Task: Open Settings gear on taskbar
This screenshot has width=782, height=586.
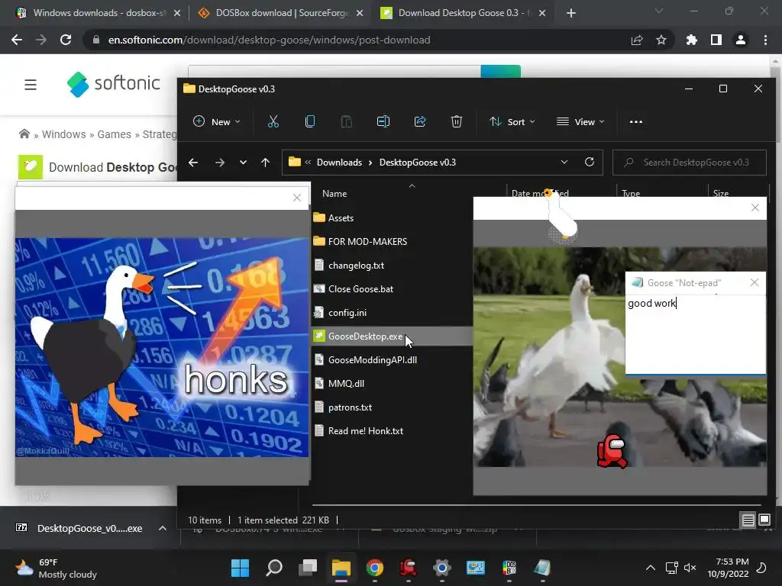Action: coord(441,568)
